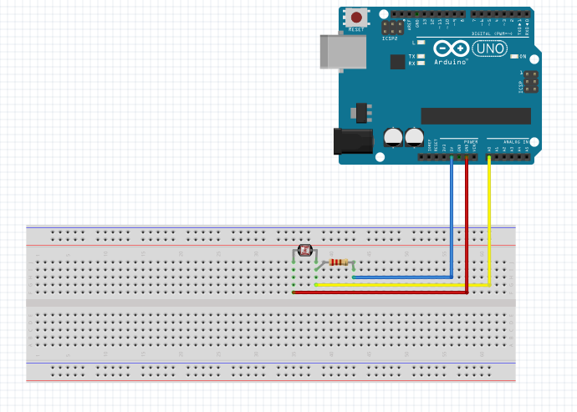Screen dimensions: 577x412
Task: Select the large black ATmega chip
Action: point(476,116)
